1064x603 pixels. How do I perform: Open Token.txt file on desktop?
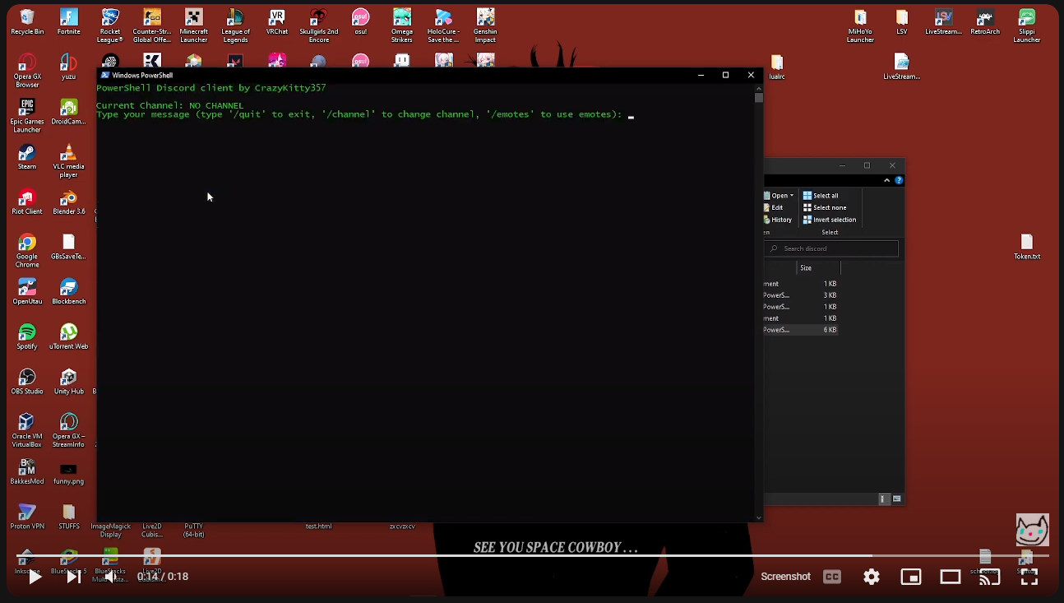click(x=1027, y=248)
